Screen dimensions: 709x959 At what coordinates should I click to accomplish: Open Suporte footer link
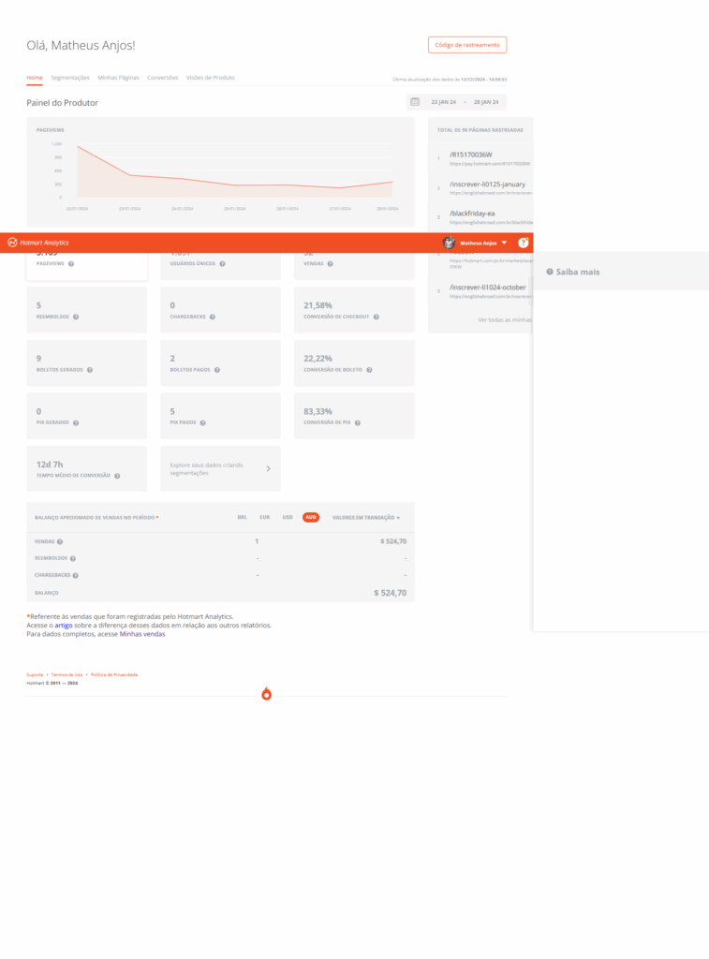pyautogui.click(x=35, y=674)
